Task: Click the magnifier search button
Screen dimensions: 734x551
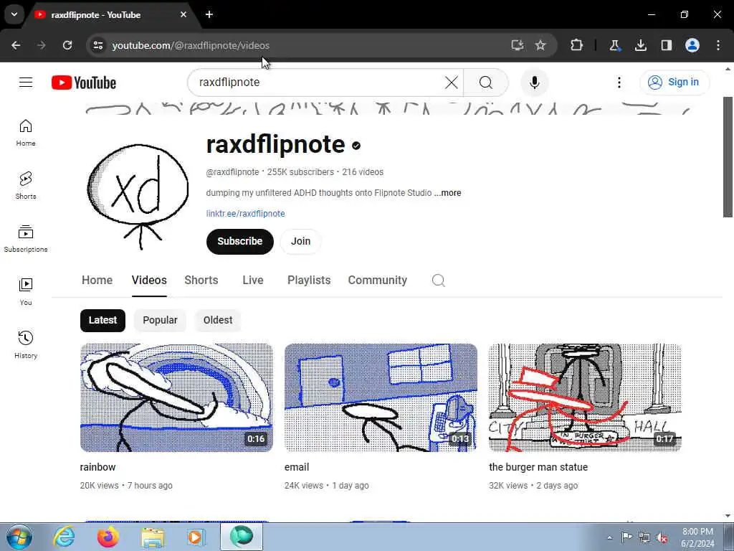Action: tap(486, 83)
